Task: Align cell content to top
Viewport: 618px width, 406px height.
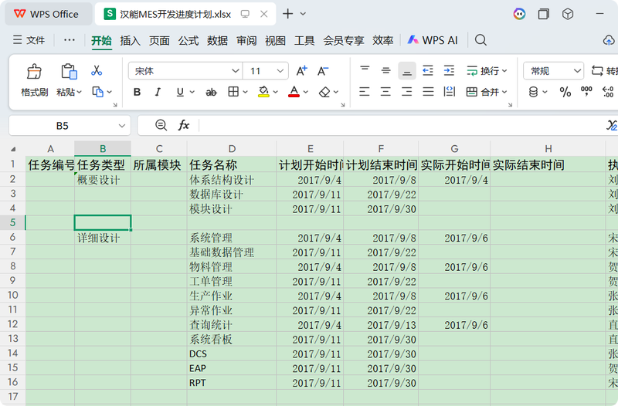Action: (x=365, y=70)
